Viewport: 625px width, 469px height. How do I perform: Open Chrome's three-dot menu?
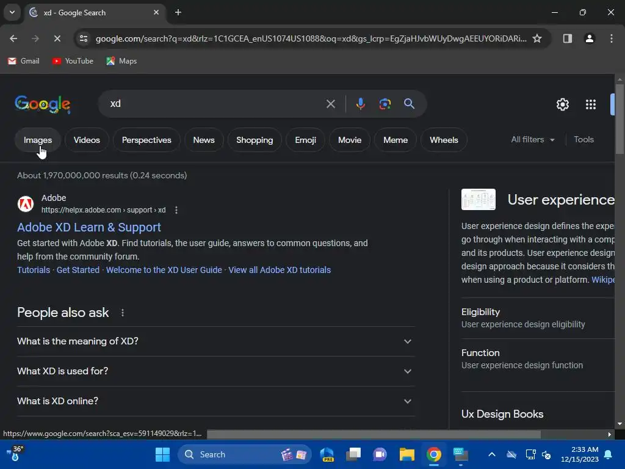click(611, 38)
